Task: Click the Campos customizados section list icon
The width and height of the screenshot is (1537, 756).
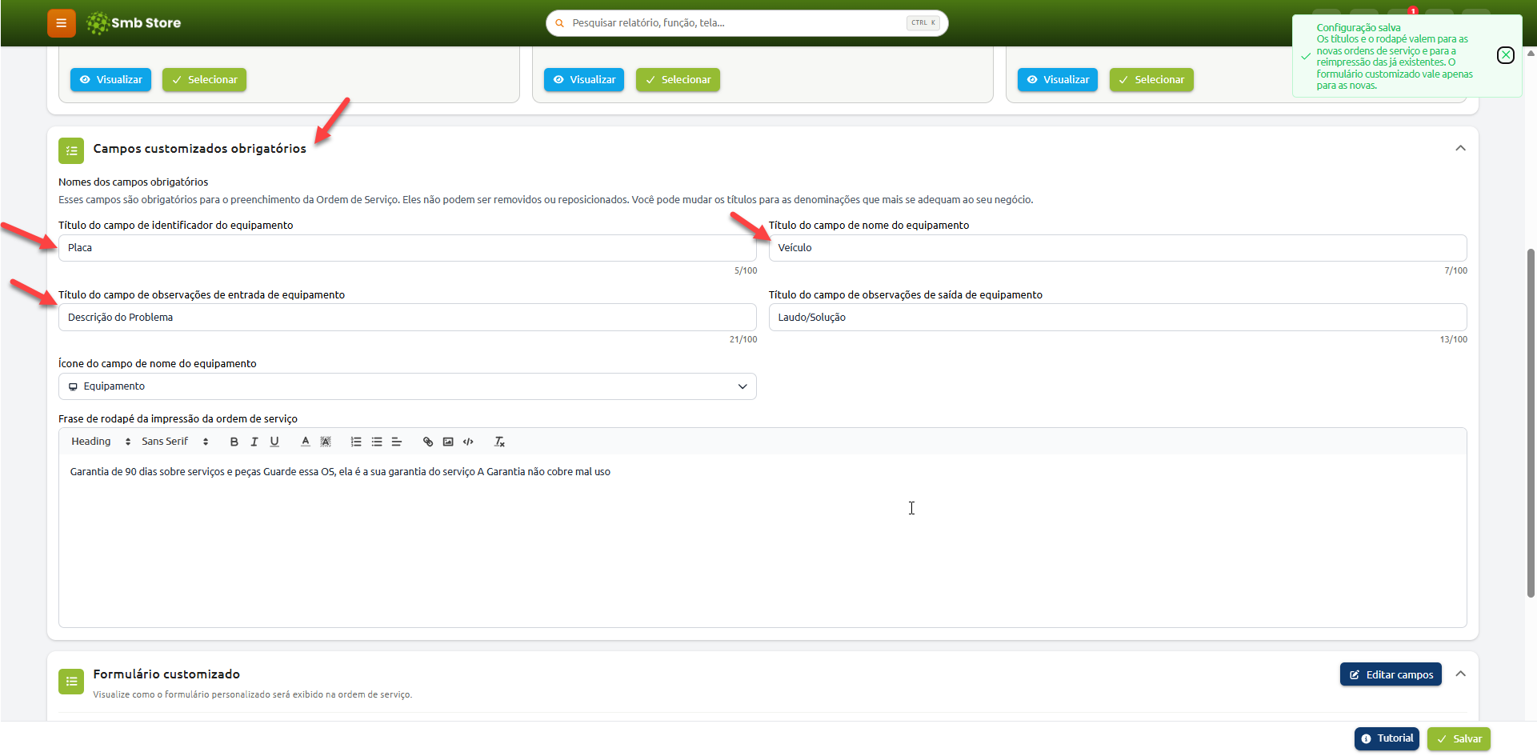Action: (71, 150)
